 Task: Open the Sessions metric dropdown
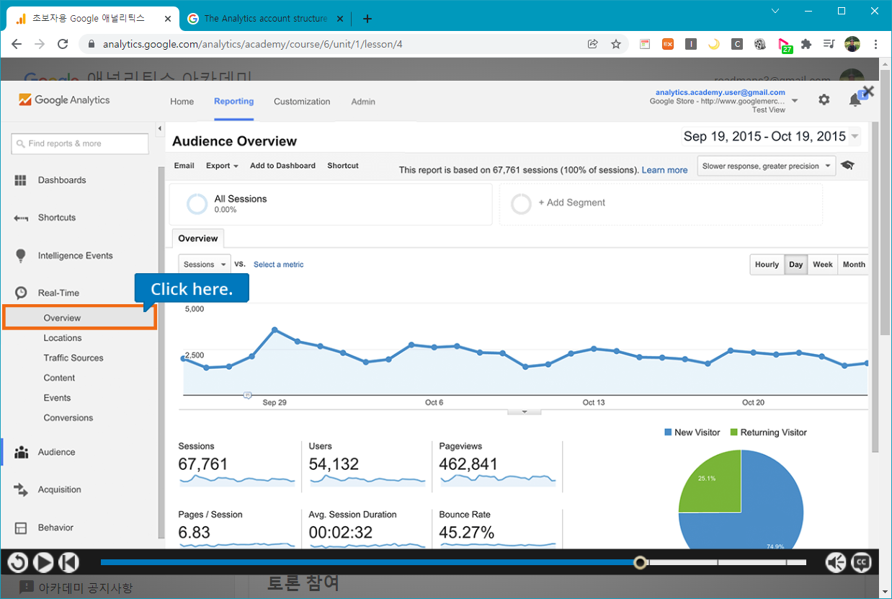205,265
